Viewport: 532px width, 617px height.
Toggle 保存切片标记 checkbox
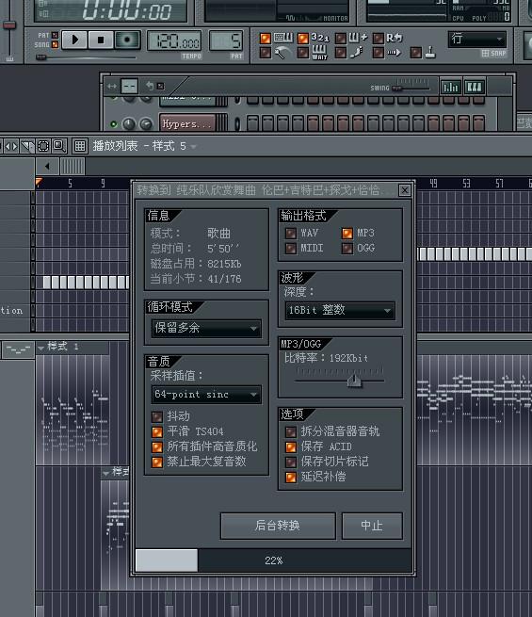coord(291,462)
